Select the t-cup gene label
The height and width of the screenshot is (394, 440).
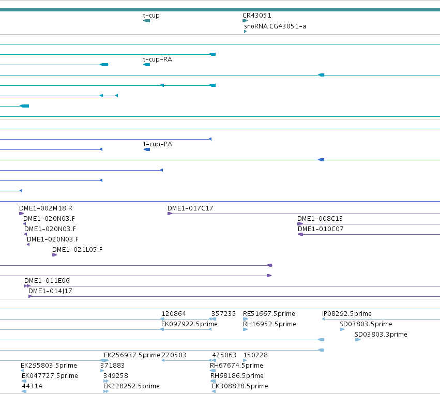pos(151,16)
